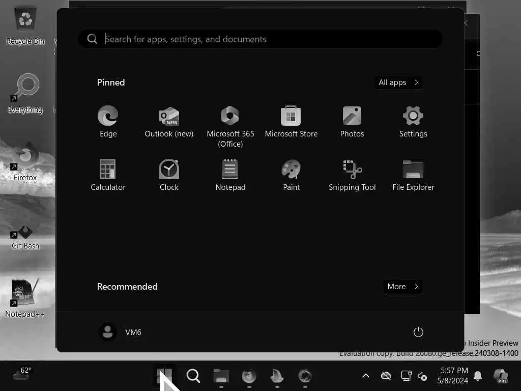Open the clock and date 5:57 PM
Screen dimensions: 521x391
click(452, 376)
